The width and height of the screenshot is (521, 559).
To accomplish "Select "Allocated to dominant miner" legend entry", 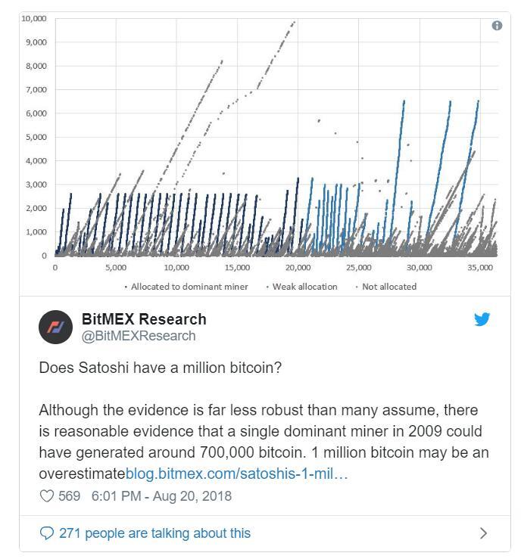I will [190, 287].
